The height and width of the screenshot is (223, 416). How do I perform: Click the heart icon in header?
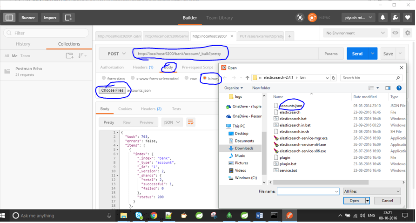tap(408, 18)
